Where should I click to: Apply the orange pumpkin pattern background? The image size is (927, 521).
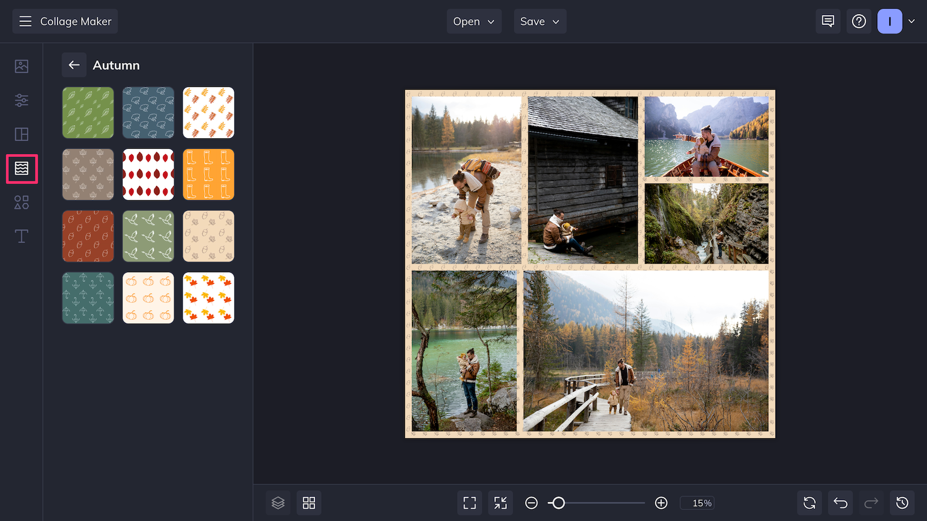coord(148,298)
